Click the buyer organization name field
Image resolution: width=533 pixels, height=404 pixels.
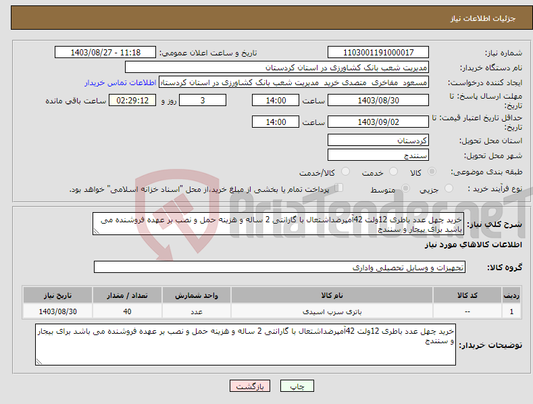coord(277,68)
